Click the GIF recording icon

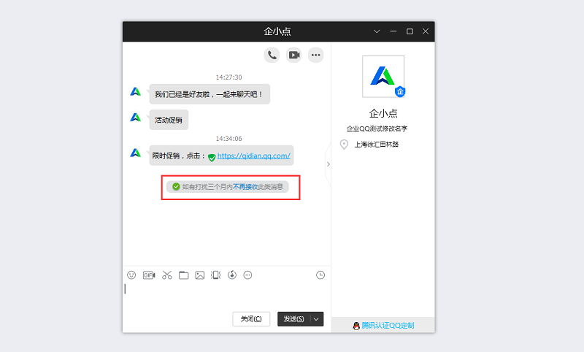pos(149,275)
